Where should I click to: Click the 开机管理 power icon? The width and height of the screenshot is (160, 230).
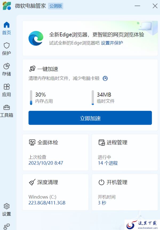pos(101,182)
